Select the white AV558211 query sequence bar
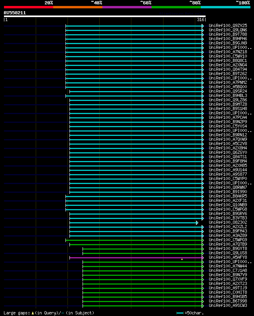This screenshot has height=316, width=254. coord(105,16)
